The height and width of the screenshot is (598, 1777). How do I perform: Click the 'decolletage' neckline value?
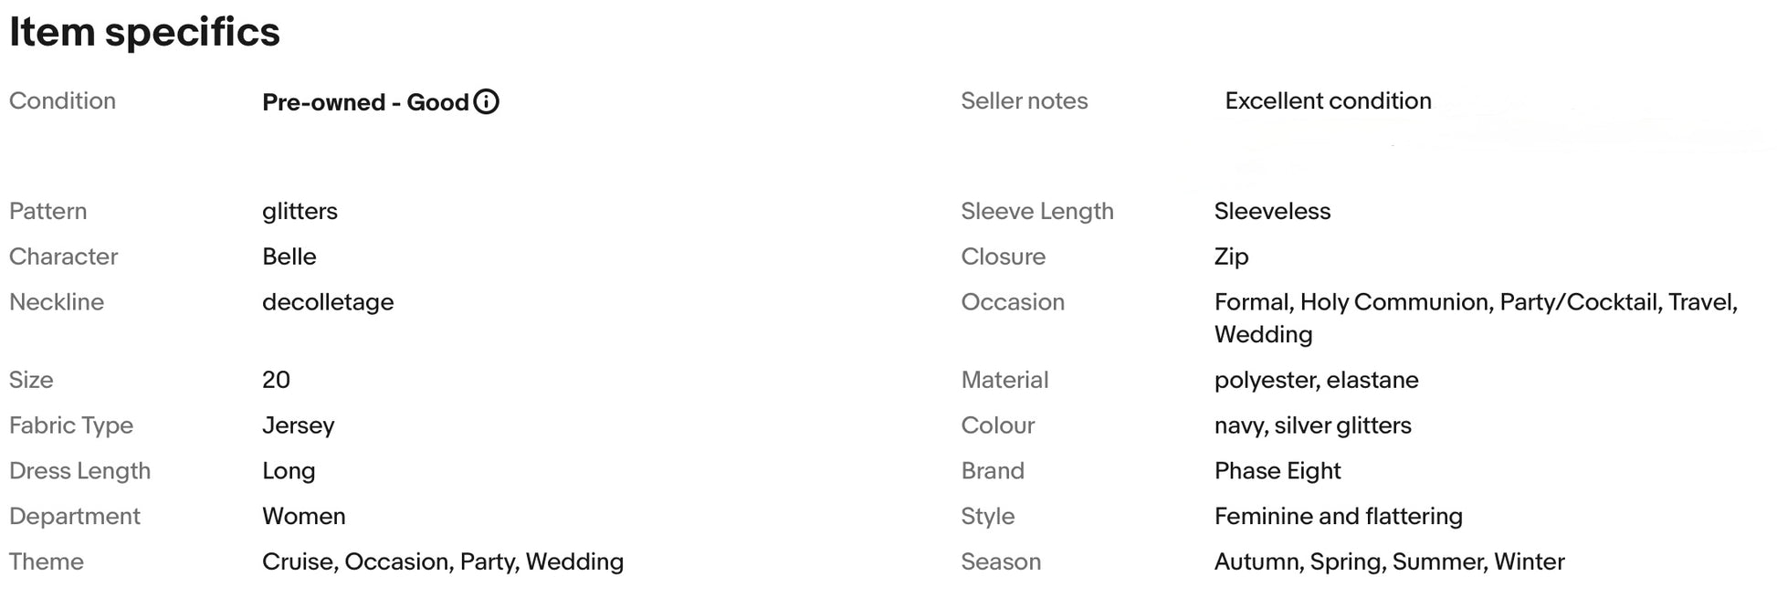tap(328, 302)
